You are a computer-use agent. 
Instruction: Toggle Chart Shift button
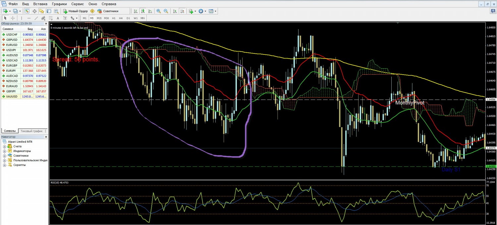(182, 11)
